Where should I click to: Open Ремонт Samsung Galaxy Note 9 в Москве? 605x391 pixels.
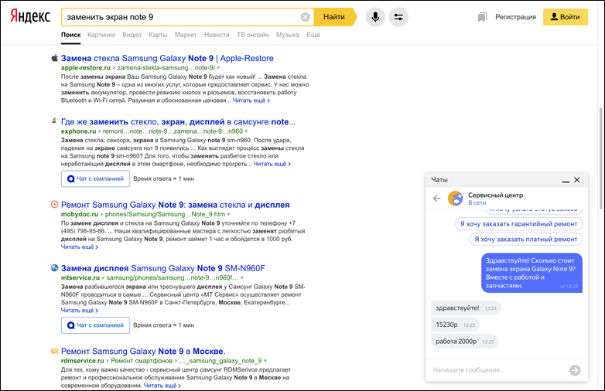point(143,352)
